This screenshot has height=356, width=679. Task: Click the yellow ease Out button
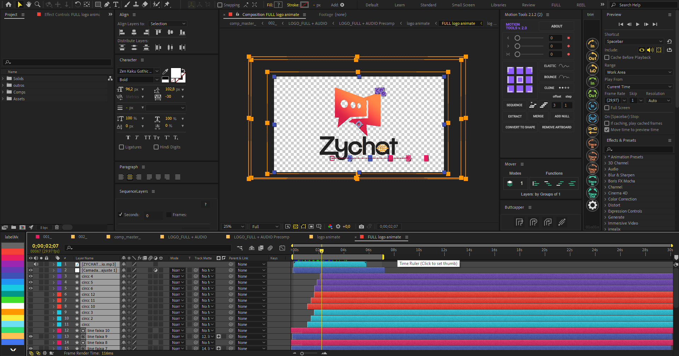[592, 57]
